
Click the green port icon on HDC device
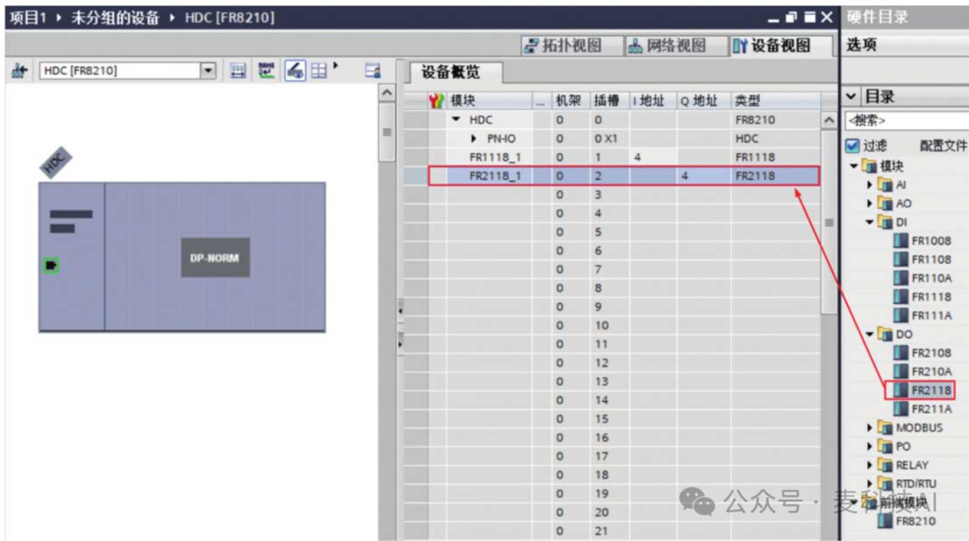pos(50,265)
